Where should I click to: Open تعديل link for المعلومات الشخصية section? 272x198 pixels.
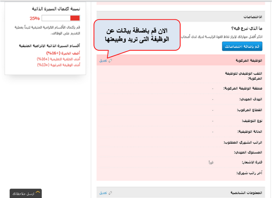[103, 193]
